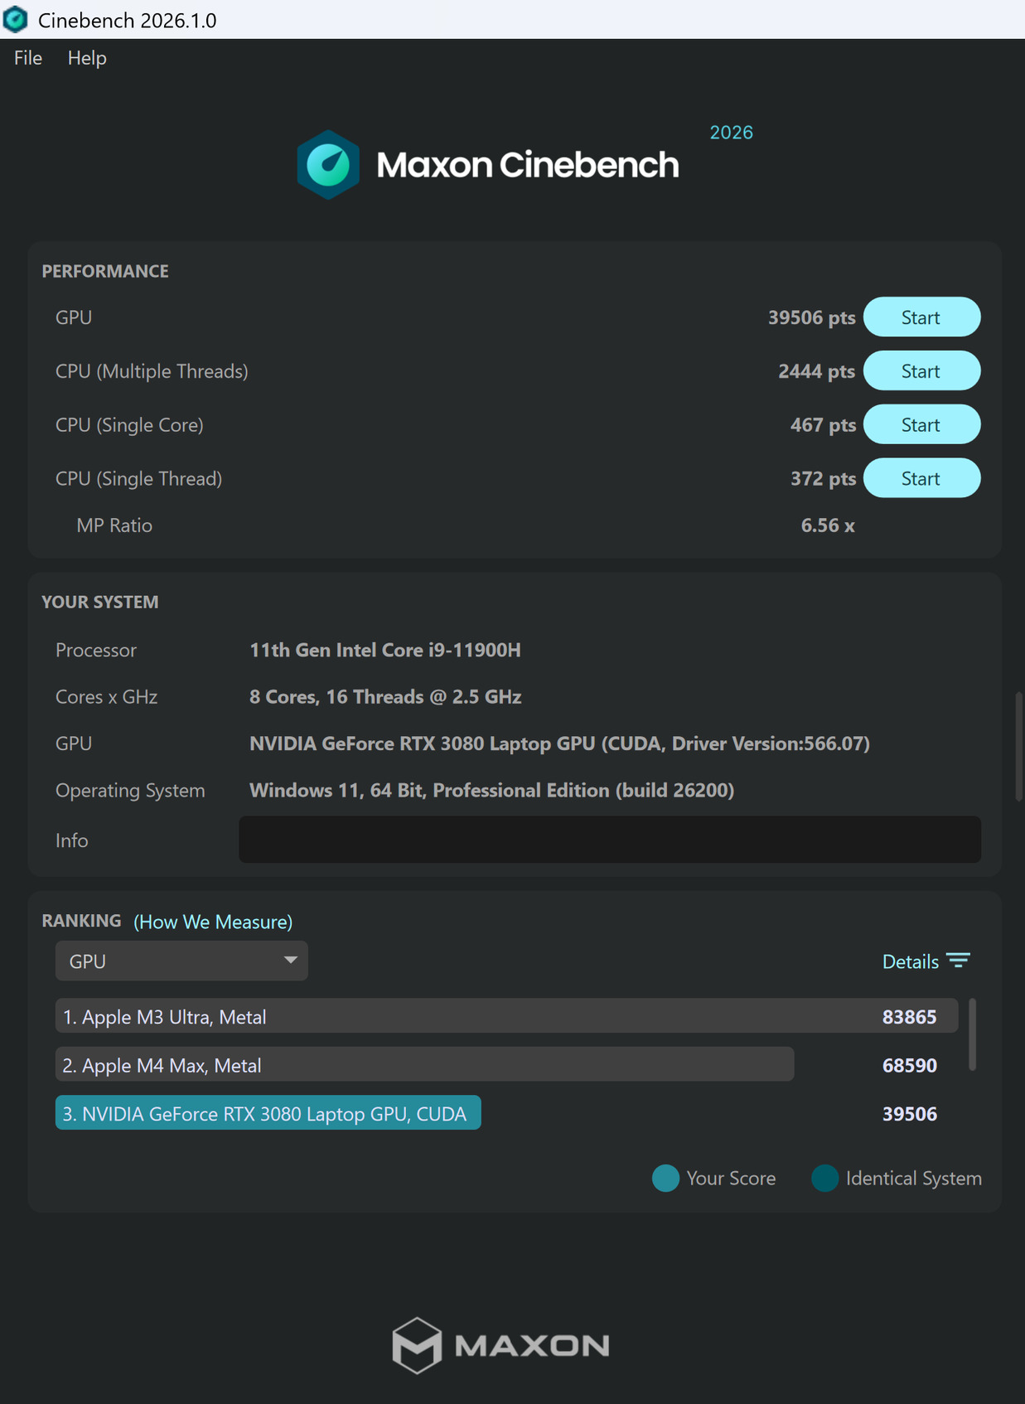Start the GPU benchmark
This screenshot has width=1025, height=1404.
(x=921, y=317)
